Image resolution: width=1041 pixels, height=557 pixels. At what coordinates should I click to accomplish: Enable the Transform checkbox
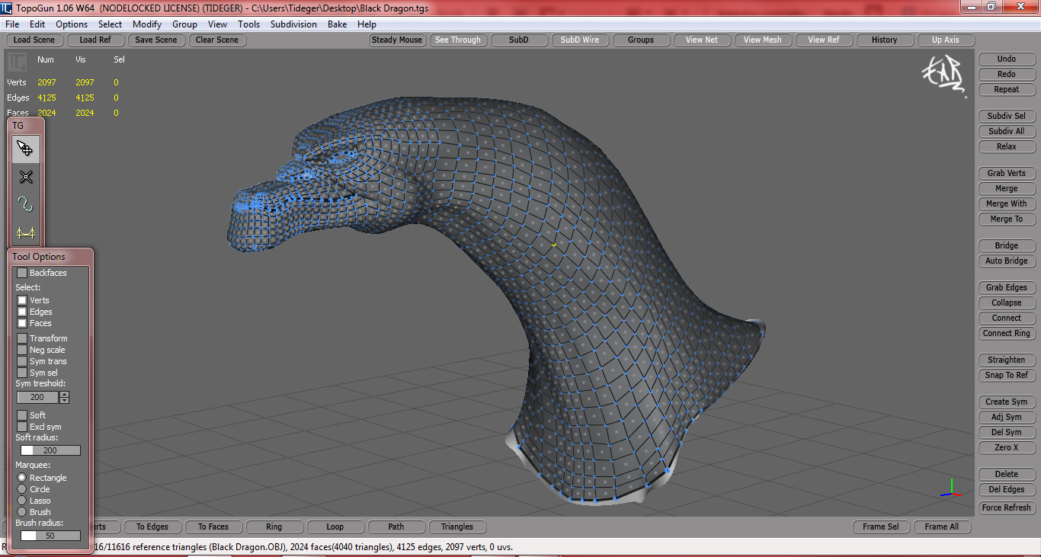click(22, 338)
